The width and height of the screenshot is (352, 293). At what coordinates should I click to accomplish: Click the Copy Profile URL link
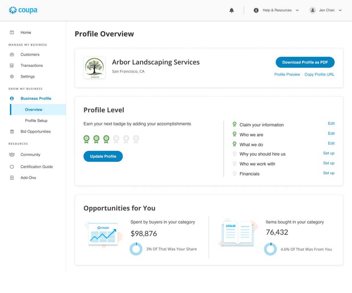[319, 75]
